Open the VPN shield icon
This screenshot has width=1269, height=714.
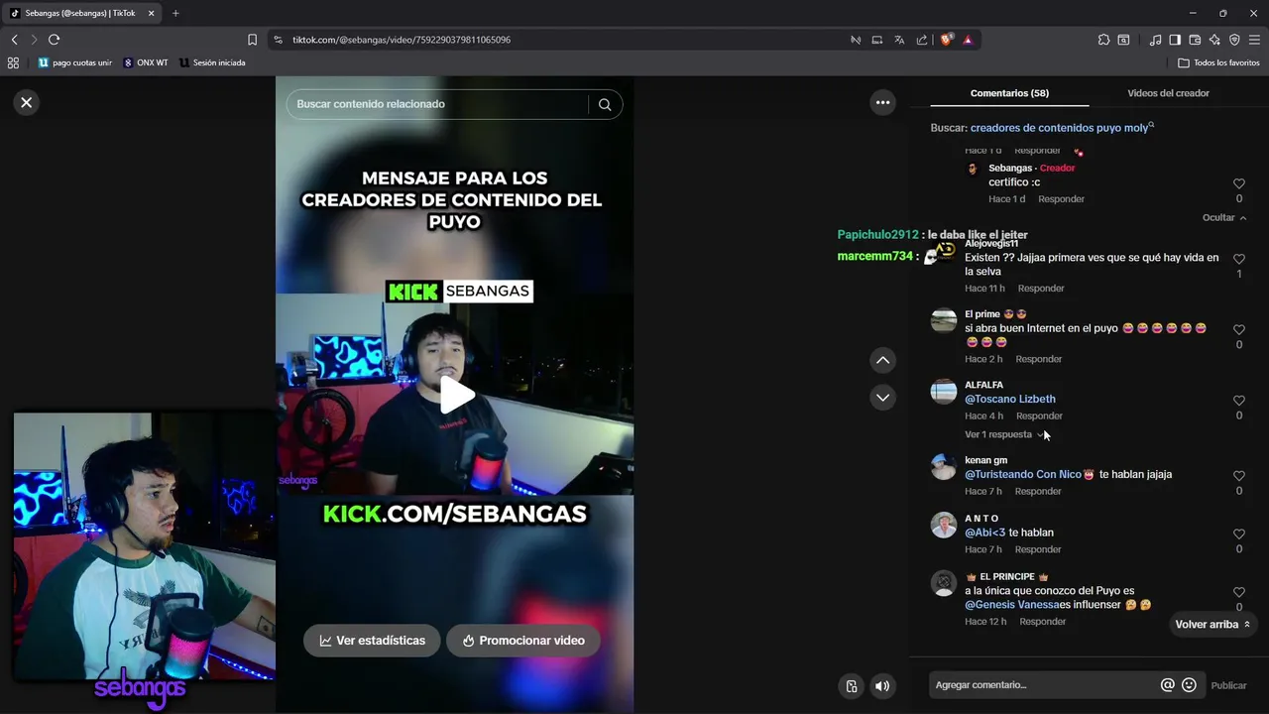tap(1234, 40)
